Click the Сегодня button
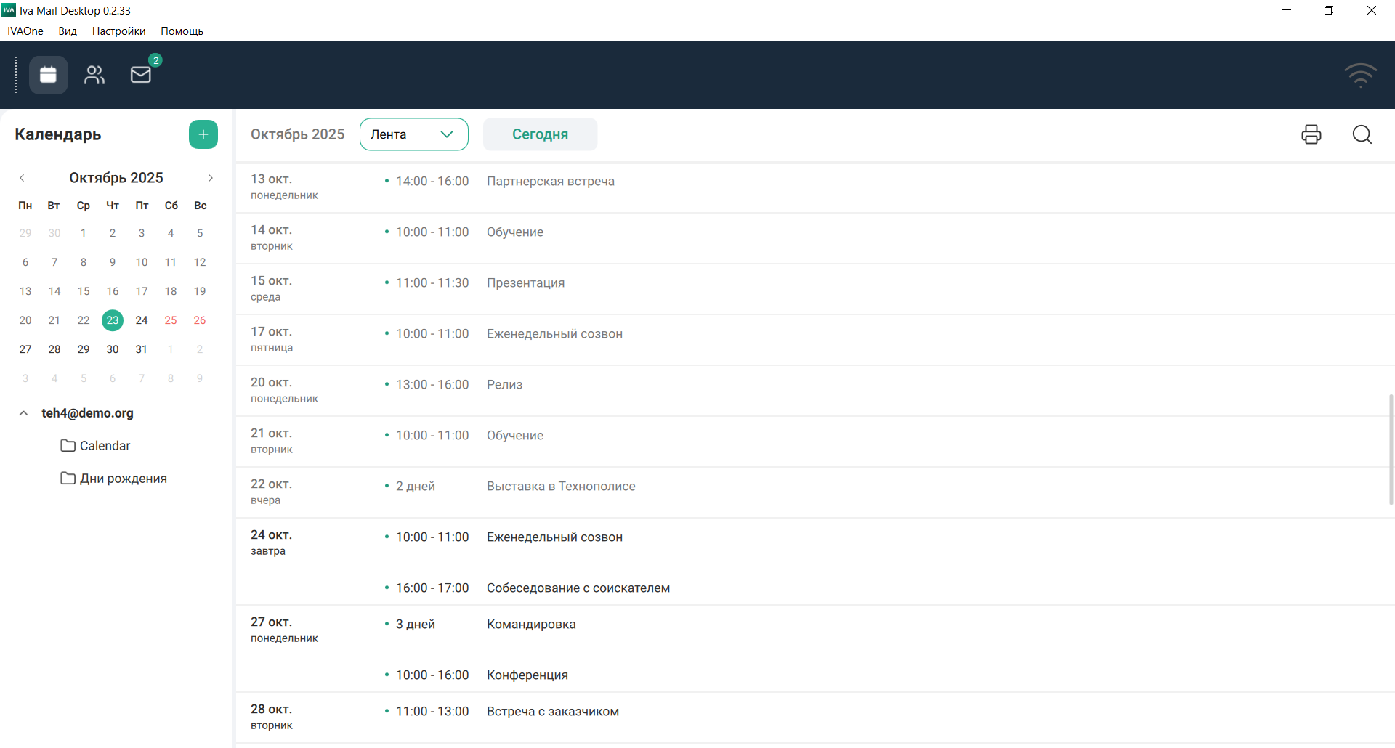 click(540, 134)
